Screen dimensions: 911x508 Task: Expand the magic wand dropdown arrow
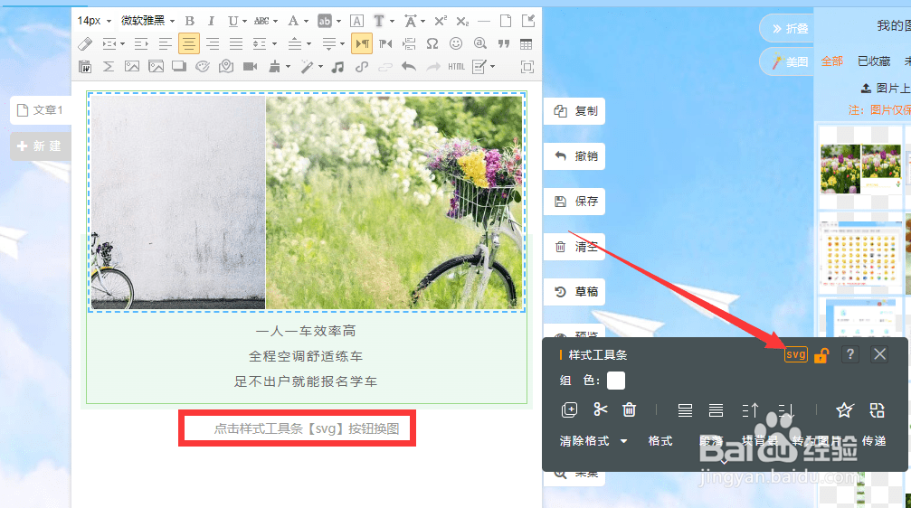pyautogui.click(x=320, y=67)
